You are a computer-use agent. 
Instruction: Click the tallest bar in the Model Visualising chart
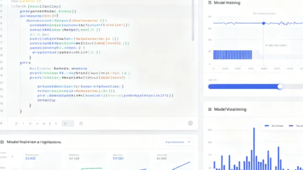click(x=254, y=149)
